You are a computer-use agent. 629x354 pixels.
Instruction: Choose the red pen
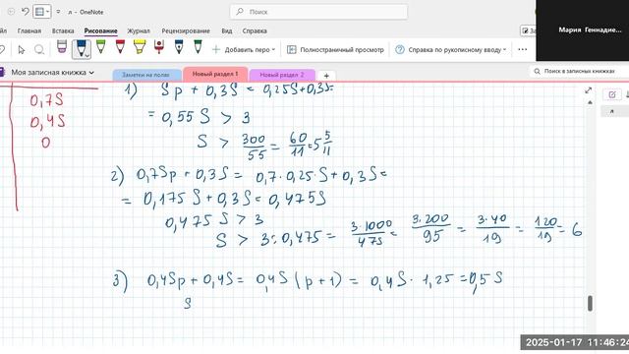(120, 47)
